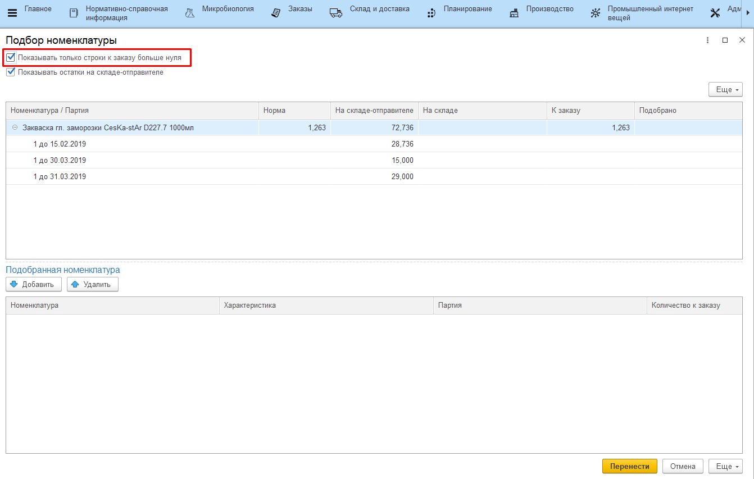
Task: Open the three-dot window options menu
Action: pyautogui.click(x=707, y=40)
